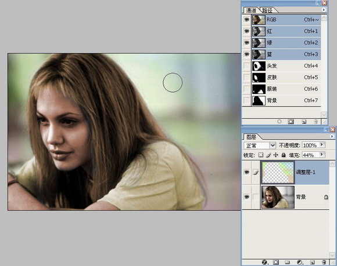This screenshot has width=337, height=266.
Task: Open the 正常 blend mode dropdown
Action: [260, 145]
